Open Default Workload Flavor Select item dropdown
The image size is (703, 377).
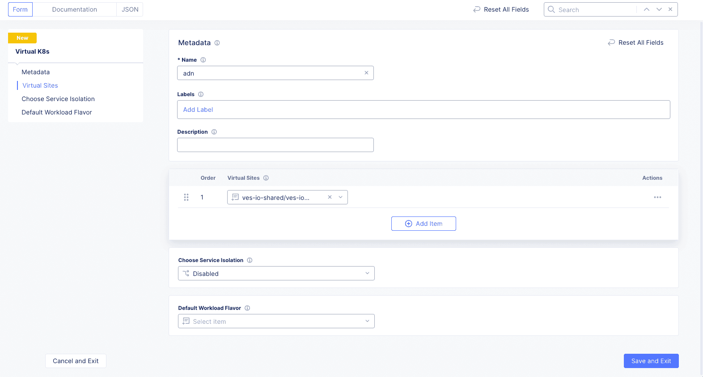click(276, 321)
